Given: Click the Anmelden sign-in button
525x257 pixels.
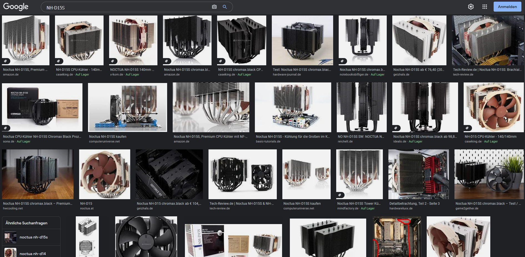Looking at the screenshot, I should (507, 7).
